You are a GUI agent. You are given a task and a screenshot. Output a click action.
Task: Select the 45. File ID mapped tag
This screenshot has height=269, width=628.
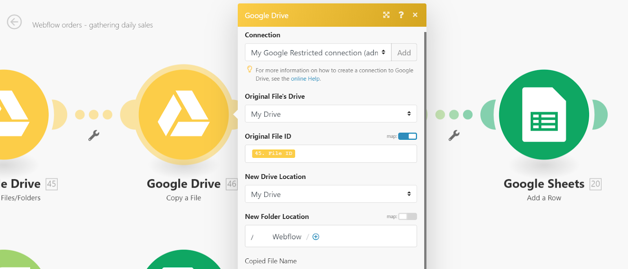pos(274,153)
